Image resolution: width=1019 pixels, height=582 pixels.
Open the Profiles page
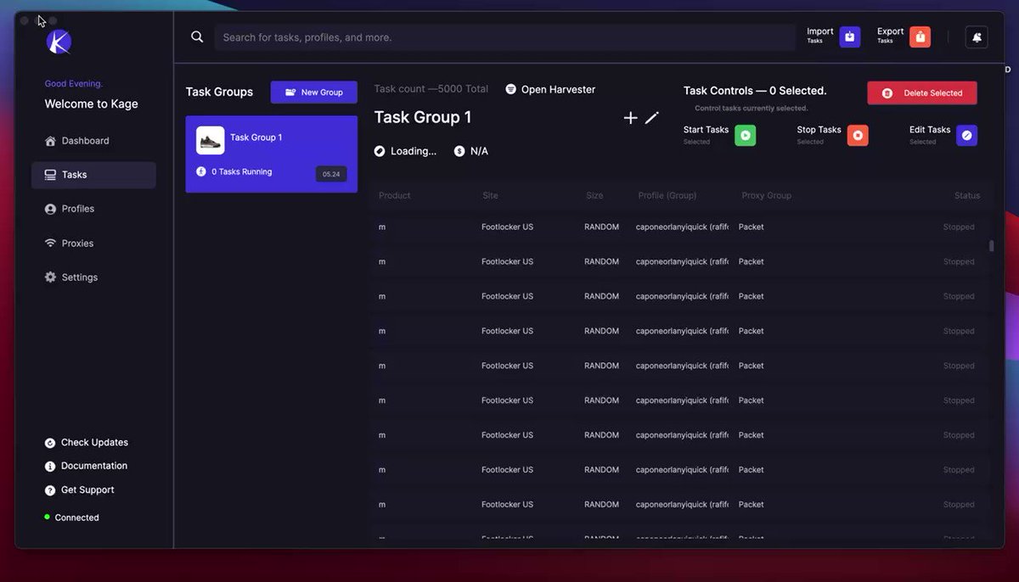[x=69, y=209]
